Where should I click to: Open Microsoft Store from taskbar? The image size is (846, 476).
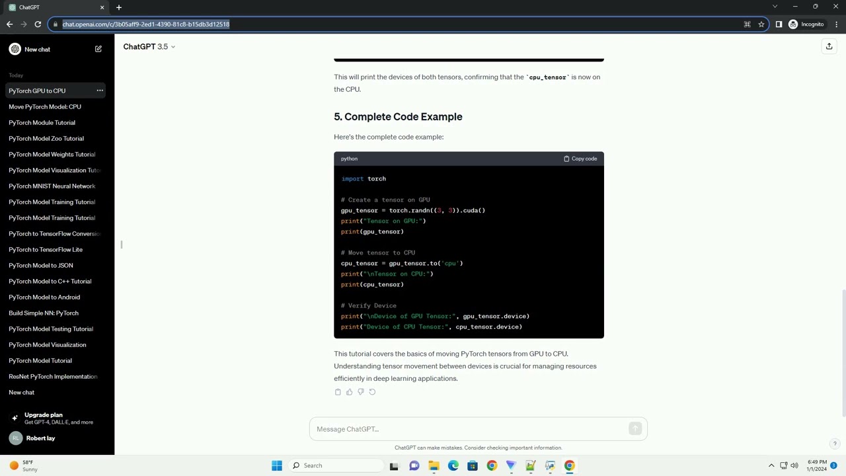click(473, 465)
